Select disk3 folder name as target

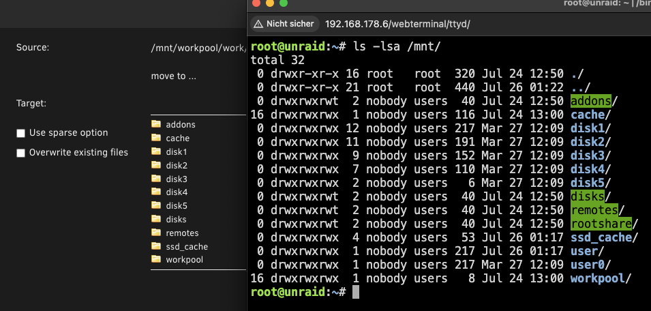click(177, 179)
